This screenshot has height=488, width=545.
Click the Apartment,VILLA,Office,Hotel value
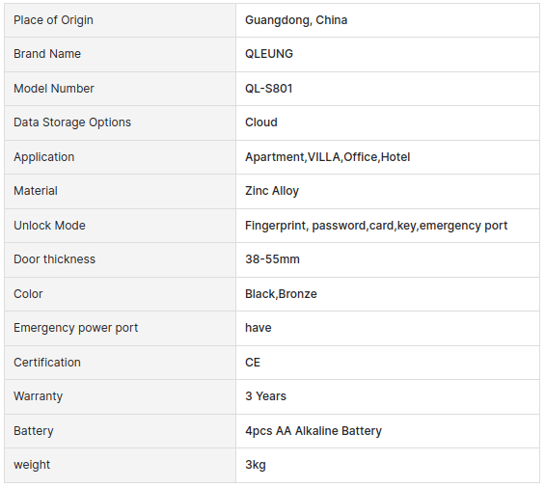tap(327, 157)
